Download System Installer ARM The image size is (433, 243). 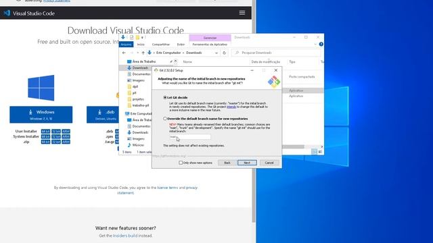66,136
